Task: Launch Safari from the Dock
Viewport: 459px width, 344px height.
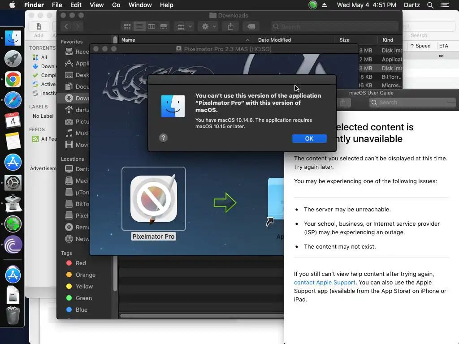Action: click(x=13, y=100)
